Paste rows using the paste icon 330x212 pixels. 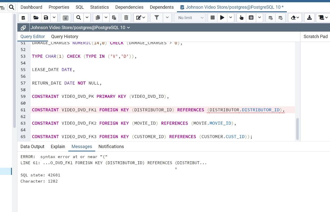pyautogui.click(x=113, y=18)
